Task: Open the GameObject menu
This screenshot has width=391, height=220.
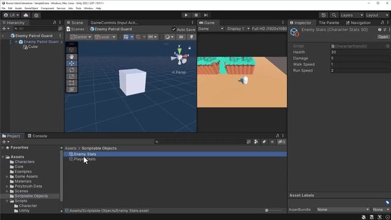Action: coord(31,8)
